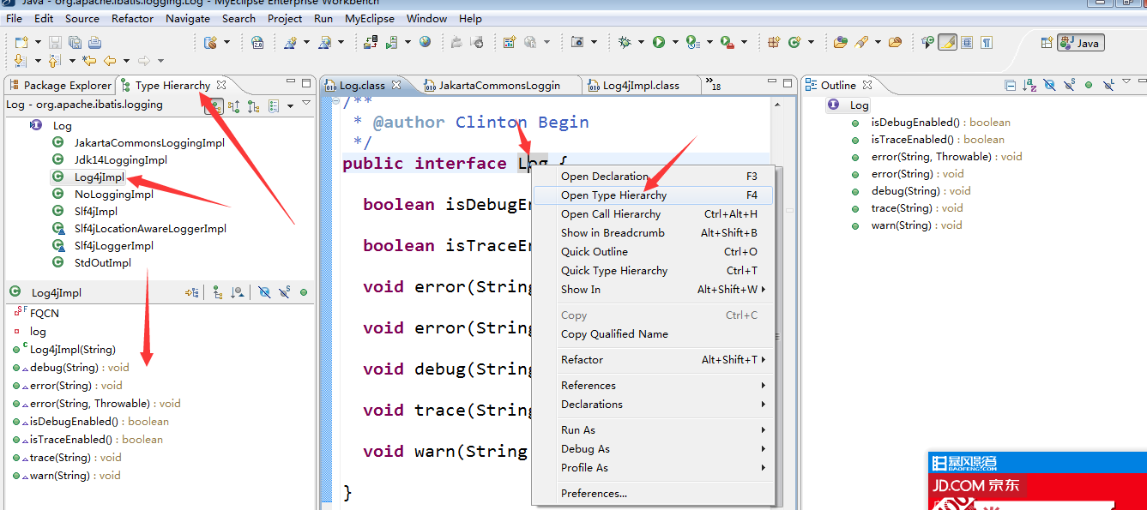Click the Print toolbar icon
Screen dimensions: 1147x510
click(94, 42)
